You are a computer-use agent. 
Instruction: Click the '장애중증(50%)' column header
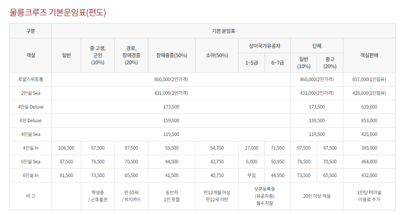(172, 55)
